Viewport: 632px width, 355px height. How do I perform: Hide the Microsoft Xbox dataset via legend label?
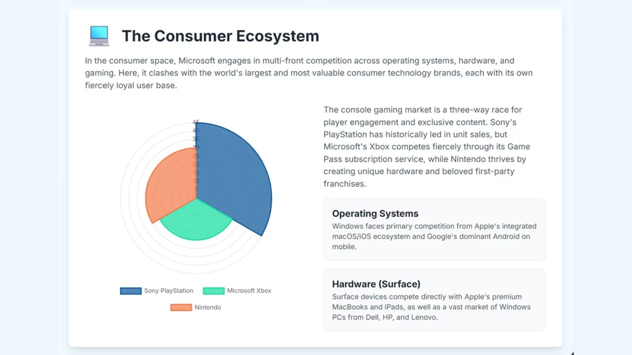pyautogui.click(x=249, y=291)
